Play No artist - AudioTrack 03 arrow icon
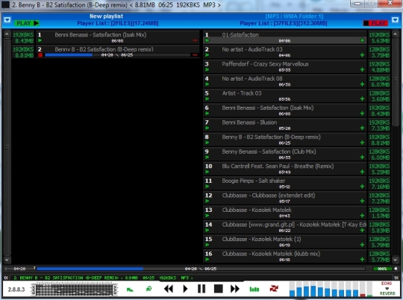 click(x=207, y=55)
